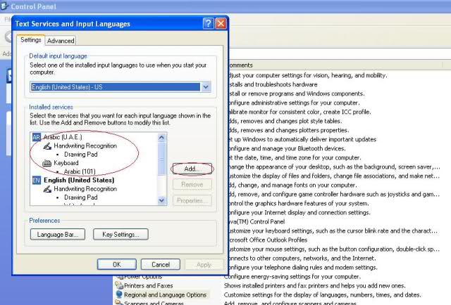Select Drawing Pad under Arabic
The image size is (451, 305).
tap(81, 155)
